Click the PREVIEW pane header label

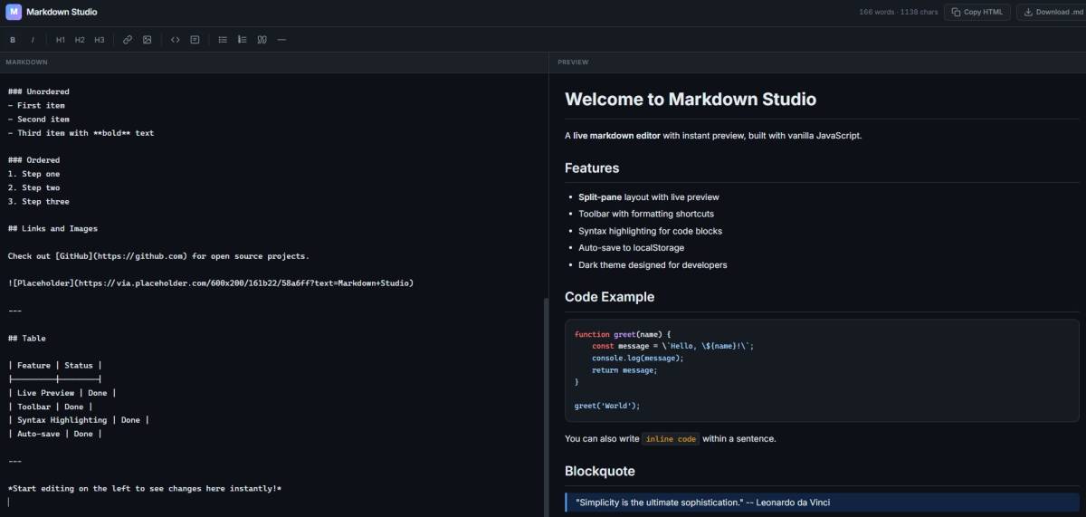[x=573, y=62]
